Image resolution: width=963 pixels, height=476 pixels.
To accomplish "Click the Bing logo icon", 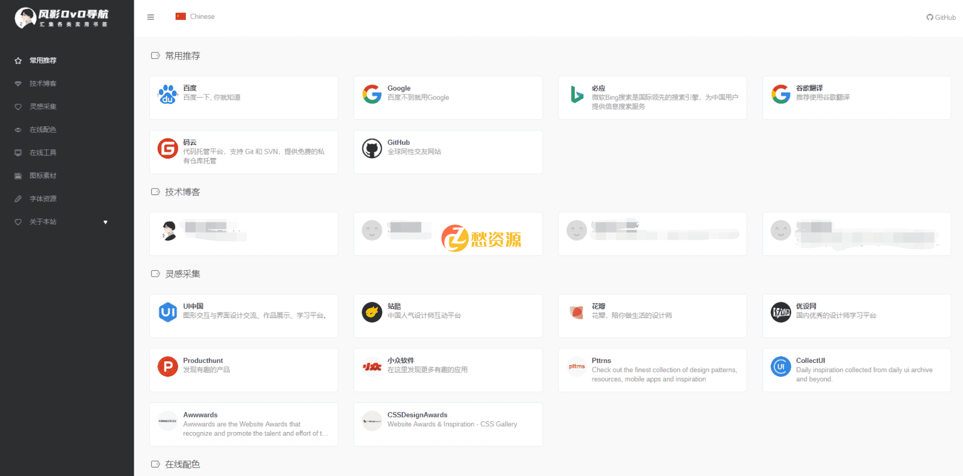I will tap(576, 94).
